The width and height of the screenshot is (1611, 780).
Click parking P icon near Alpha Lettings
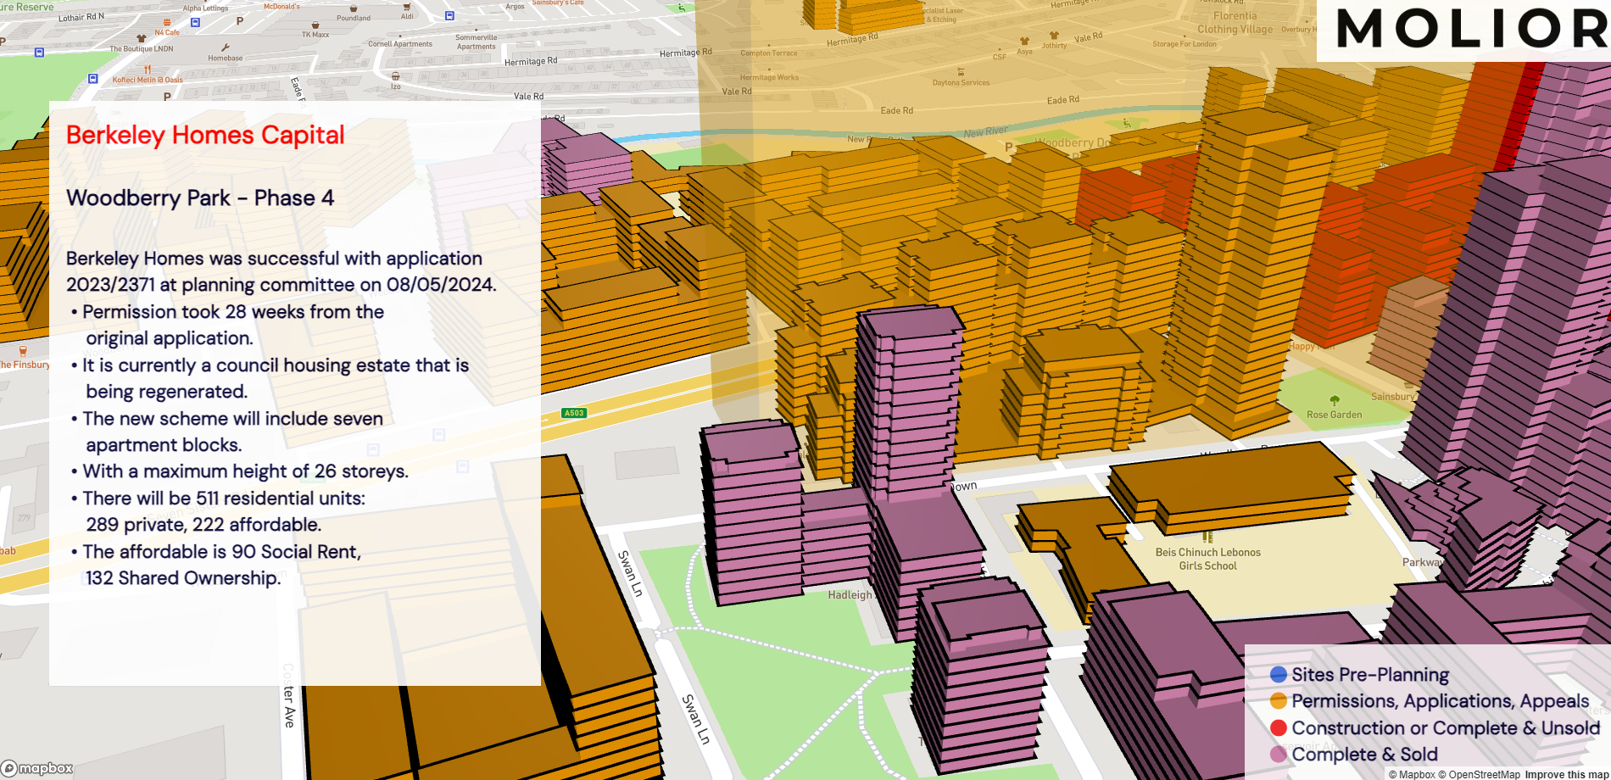(x=240, y=21)
